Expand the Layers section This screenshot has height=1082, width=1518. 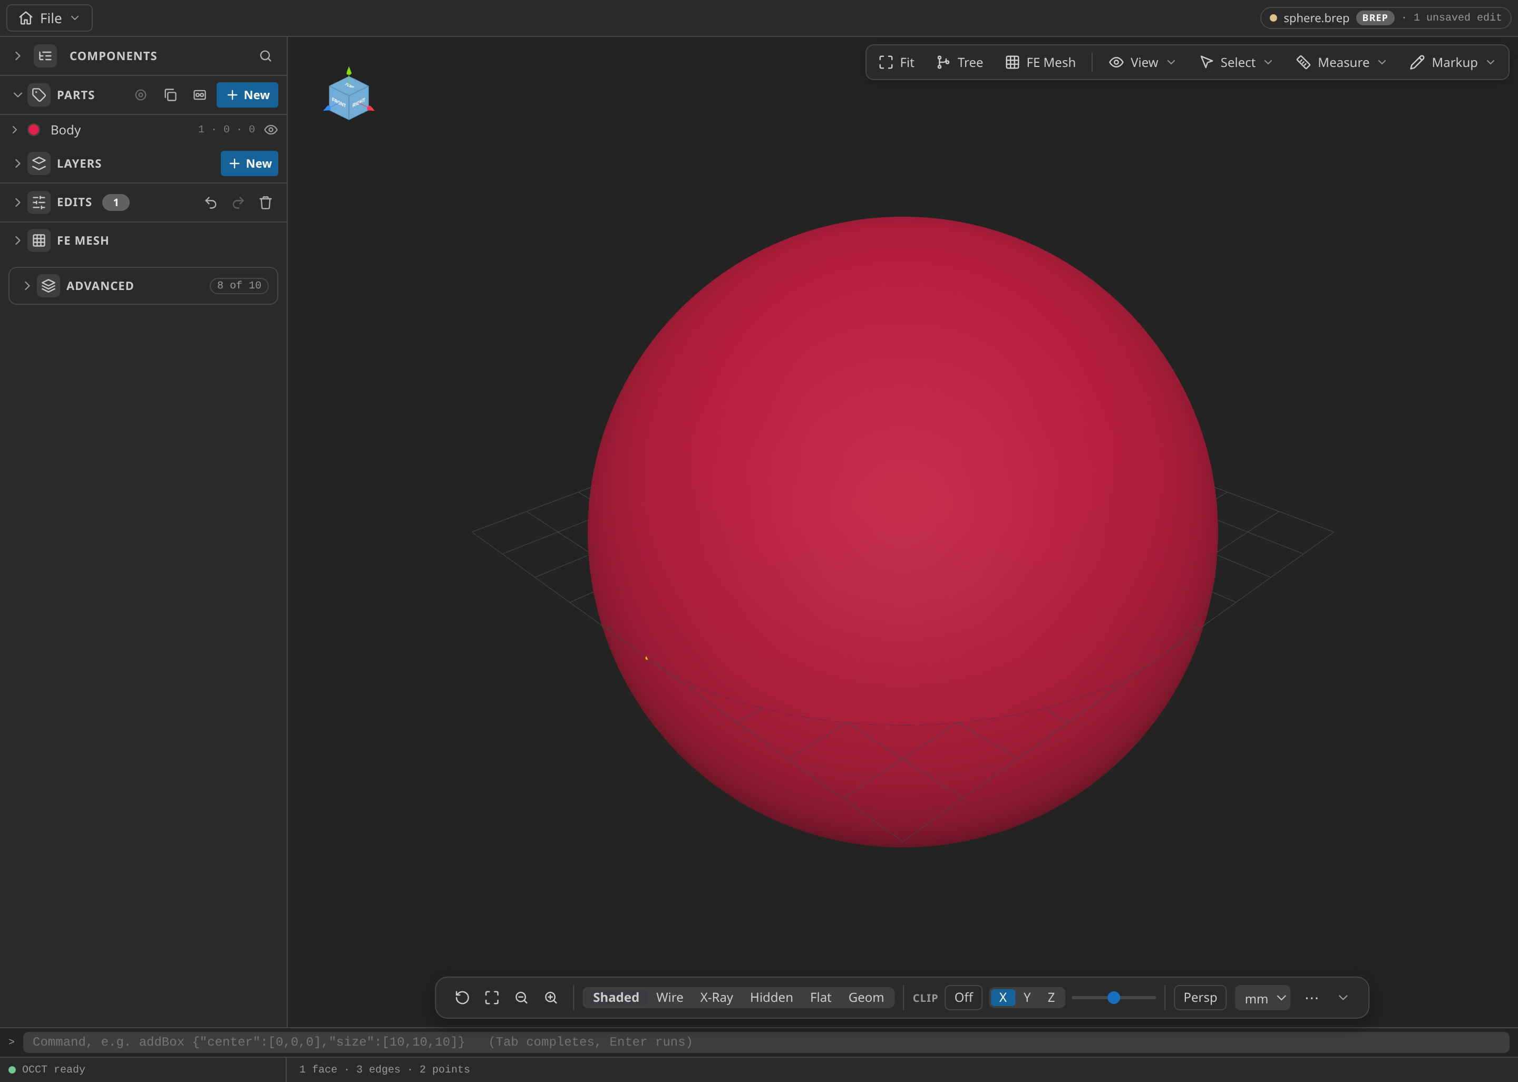coord(18,163)
